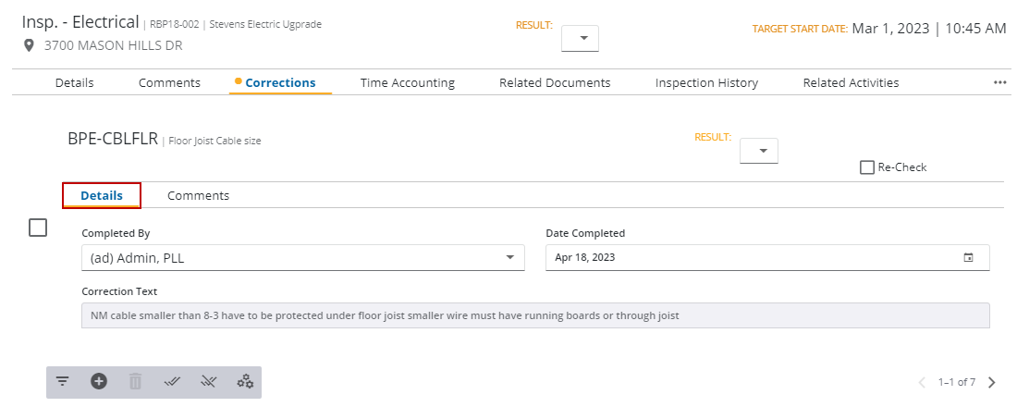Open the inspection RESULT dropdown at top
Image resolution: width=1017 pixels, height=407 pixels.
point(581,38)
